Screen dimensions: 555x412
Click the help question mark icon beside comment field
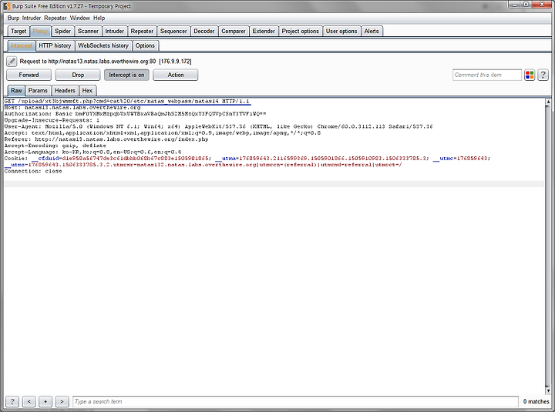point(543,75)
